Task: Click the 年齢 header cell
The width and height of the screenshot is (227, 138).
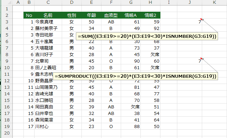Action: coord(91,15)
